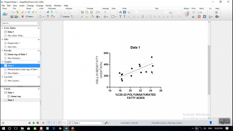Click the Magic wand icon
233x131 pixels.
tap(82, 17)
